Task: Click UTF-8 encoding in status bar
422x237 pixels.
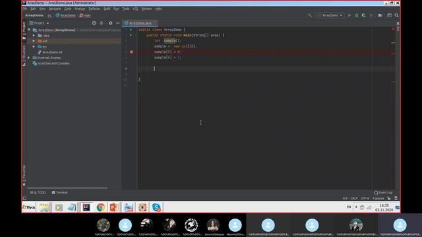Action: click(x=365, y=198)
